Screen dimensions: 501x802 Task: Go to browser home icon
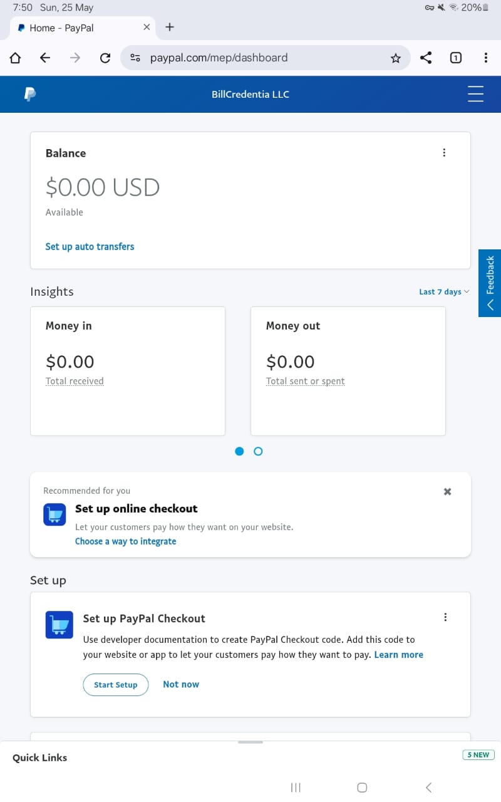pyautogui.click(x=15, y=58)
